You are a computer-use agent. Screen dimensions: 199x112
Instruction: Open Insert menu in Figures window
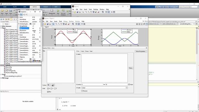coord(56,21)
